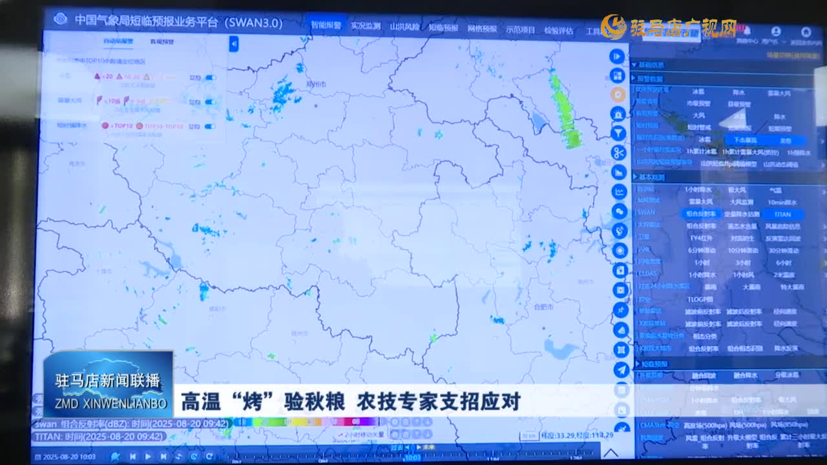Open the 实况监测 menu tab
Viewport: 827px width, 465px height.
pos(366,26)
